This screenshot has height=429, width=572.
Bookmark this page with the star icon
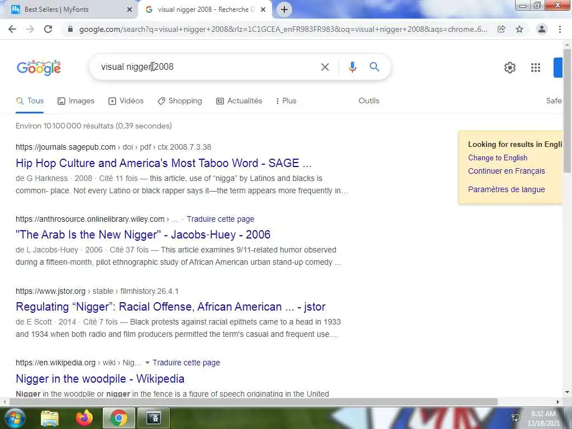click(x=519, y=29)
